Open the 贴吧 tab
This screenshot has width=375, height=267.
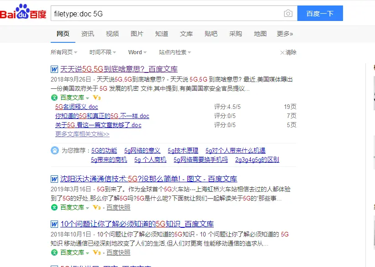point(211,34)
